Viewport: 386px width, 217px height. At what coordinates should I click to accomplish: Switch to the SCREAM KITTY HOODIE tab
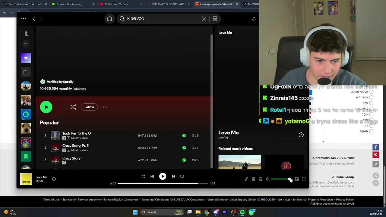click(169, 4)
